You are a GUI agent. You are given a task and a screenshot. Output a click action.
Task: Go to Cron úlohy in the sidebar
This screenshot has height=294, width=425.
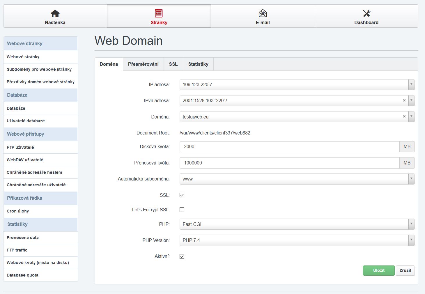[18, 211]
